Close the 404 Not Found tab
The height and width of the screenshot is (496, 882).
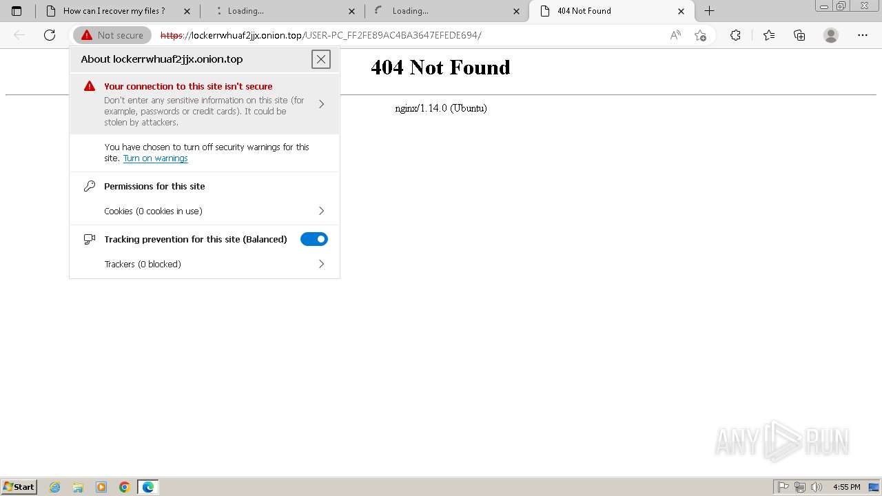coord(681,11)
